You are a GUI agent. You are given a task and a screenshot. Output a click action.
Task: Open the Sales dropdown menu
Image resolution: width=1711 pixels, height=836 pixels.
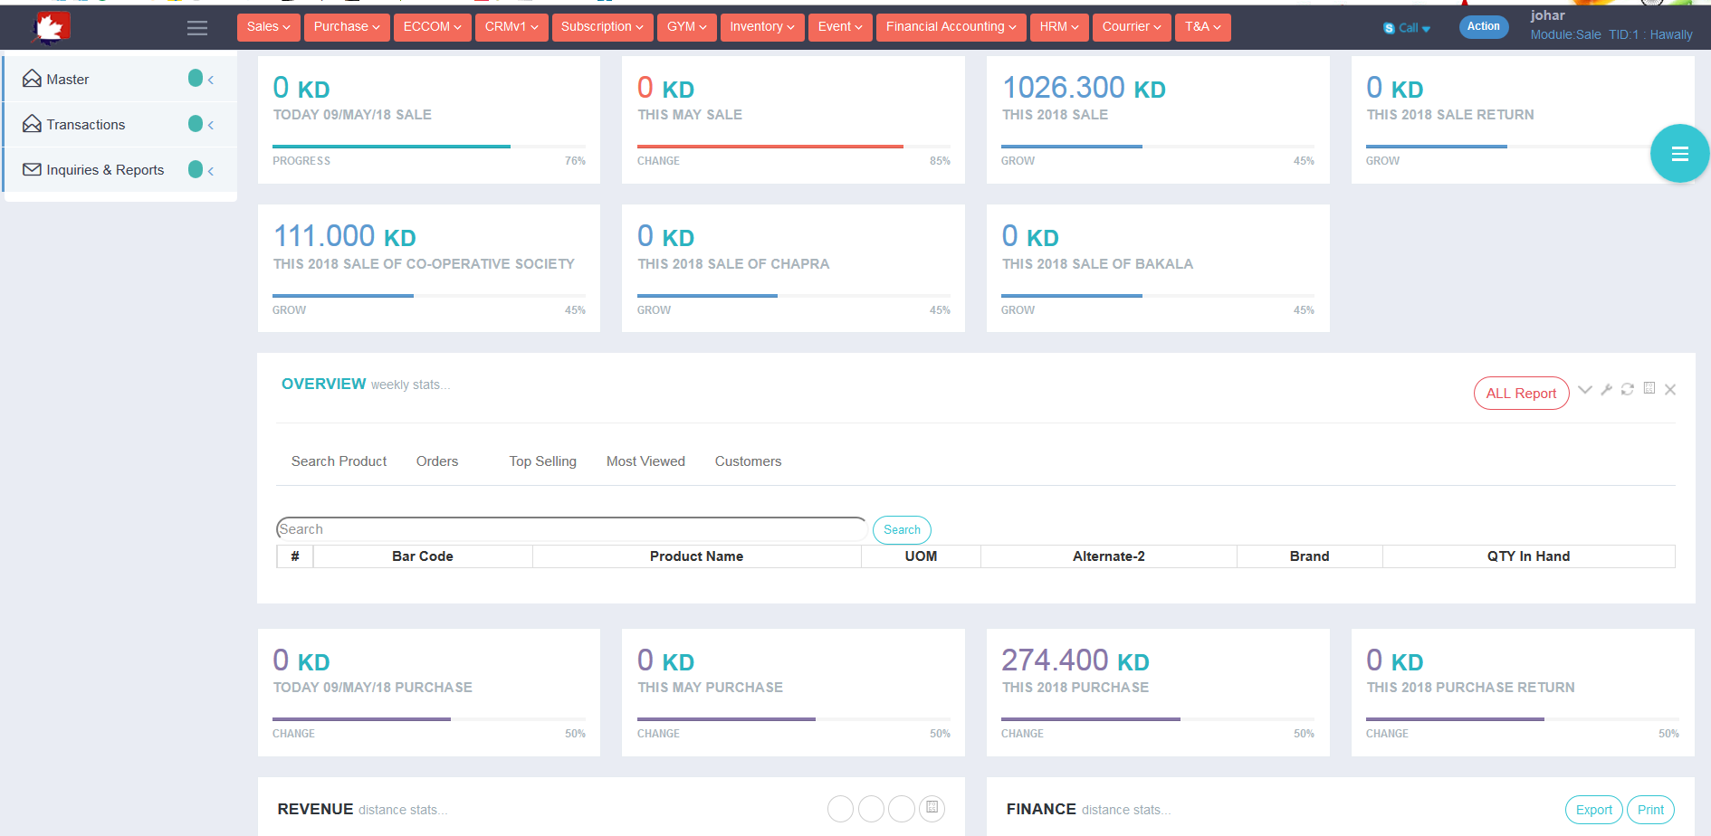[268, 27]
